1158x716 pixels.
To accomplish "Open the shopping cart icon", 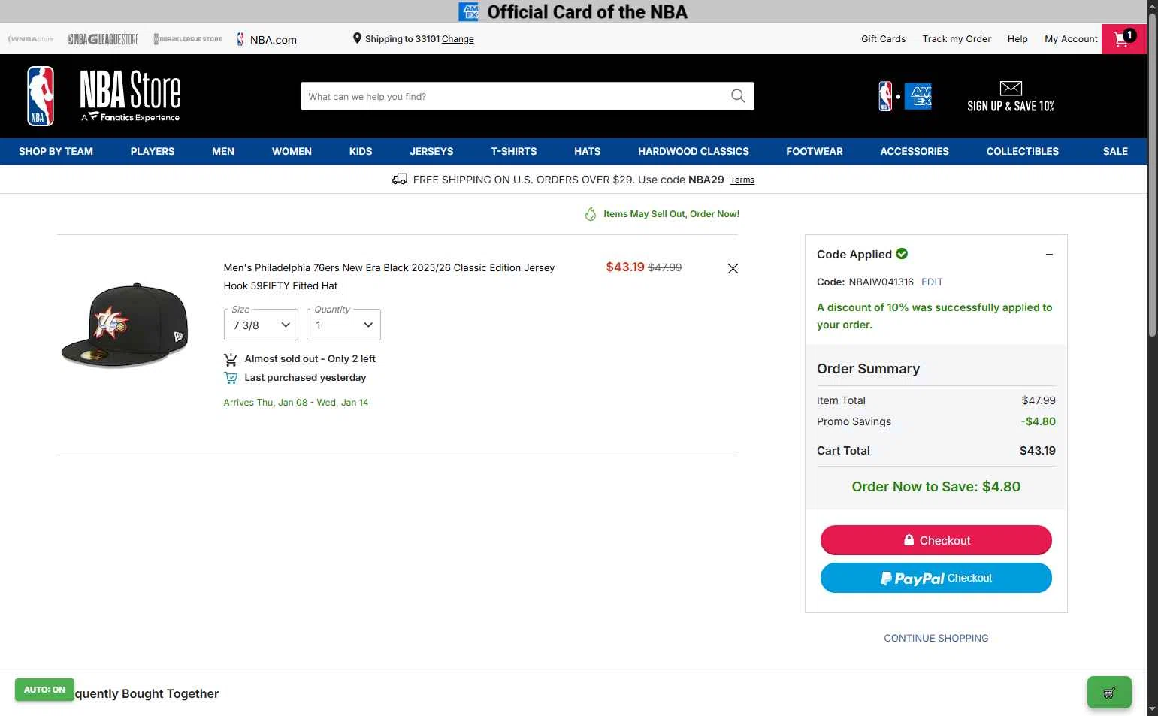I will click(x=1123, y=39).
